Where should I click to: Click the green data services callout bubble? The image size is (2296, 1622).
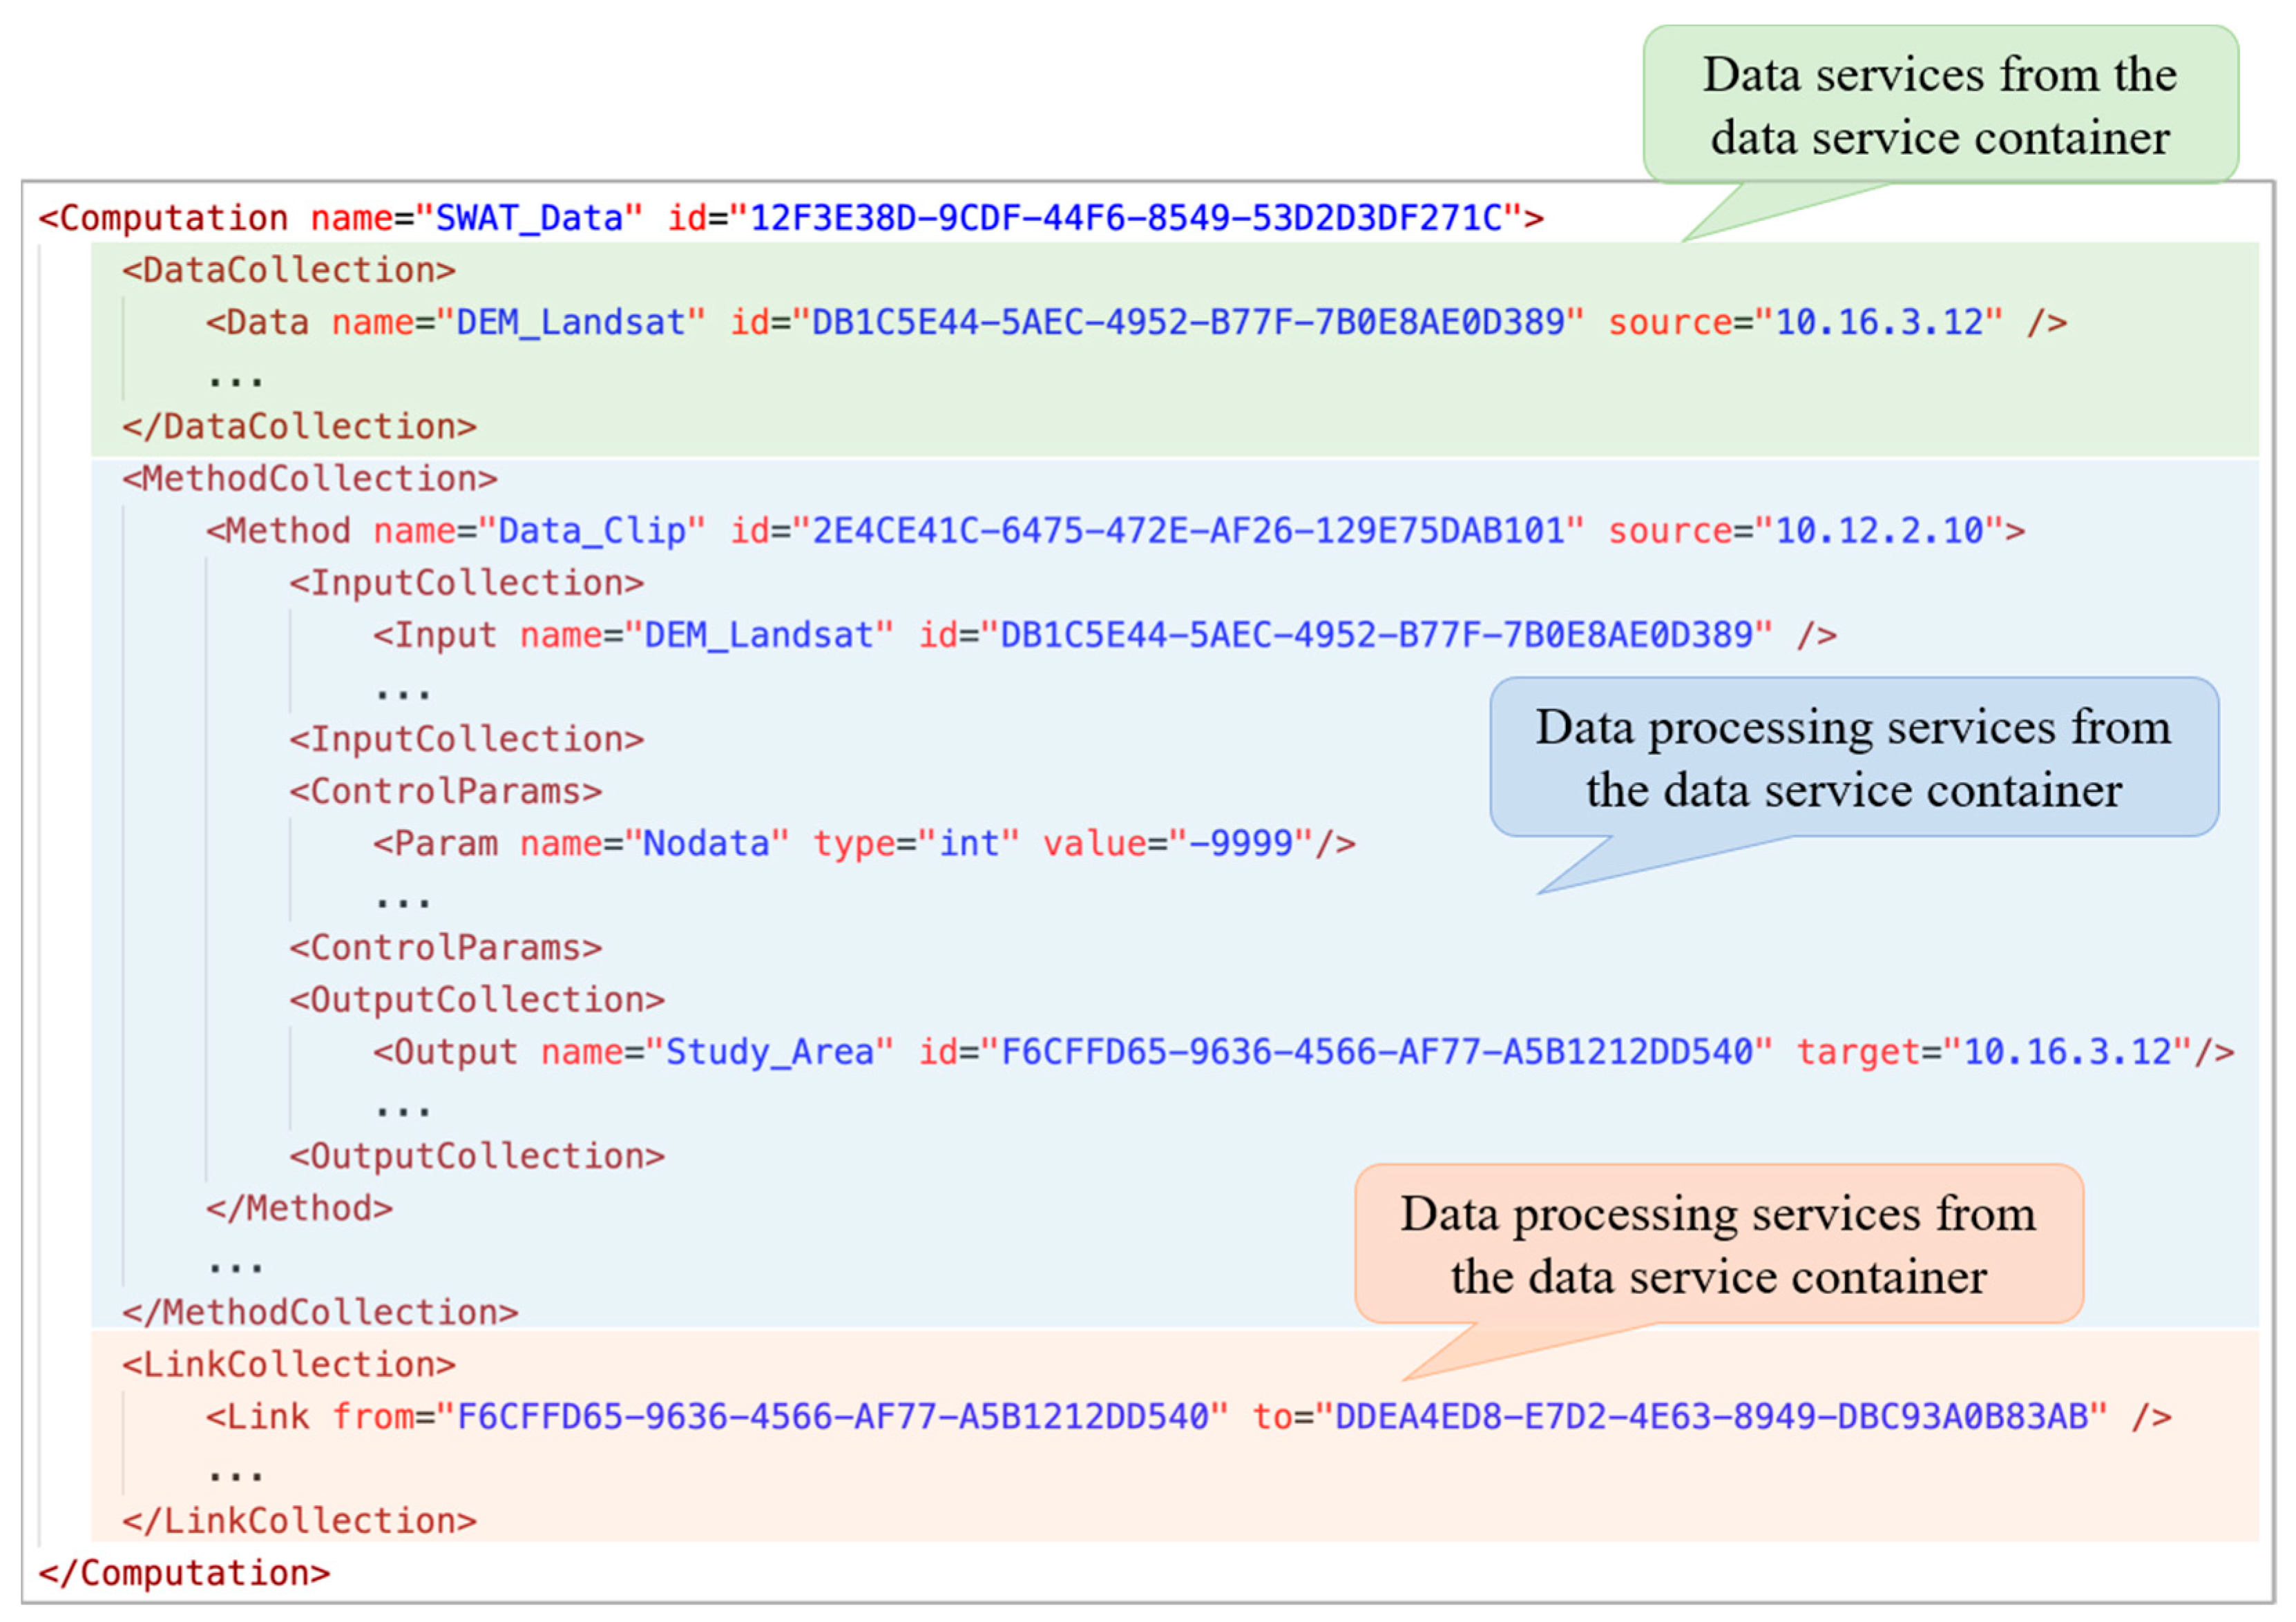(x=1939, y=105)
